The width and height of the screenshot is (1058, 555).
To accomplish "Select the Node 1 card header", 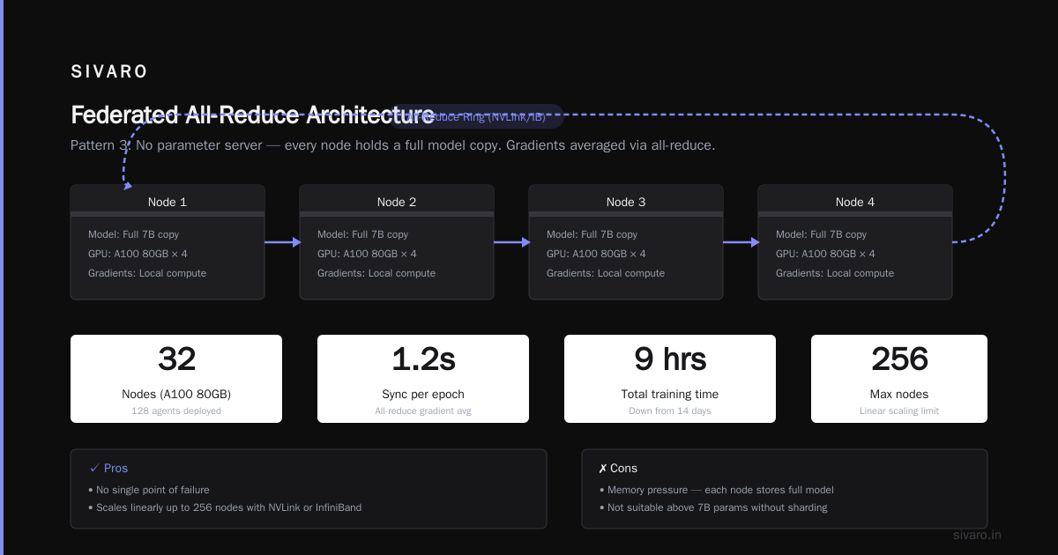I will click(x=168, y=202).
